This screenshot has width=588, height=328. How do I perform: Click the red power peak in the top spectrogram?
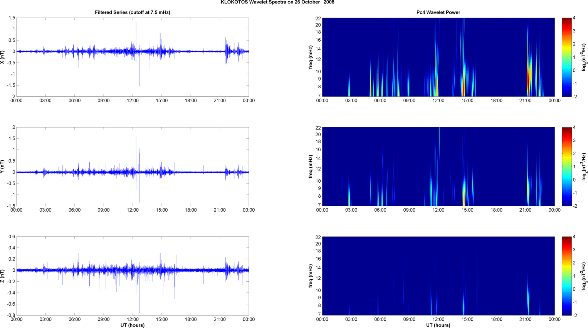529,79
